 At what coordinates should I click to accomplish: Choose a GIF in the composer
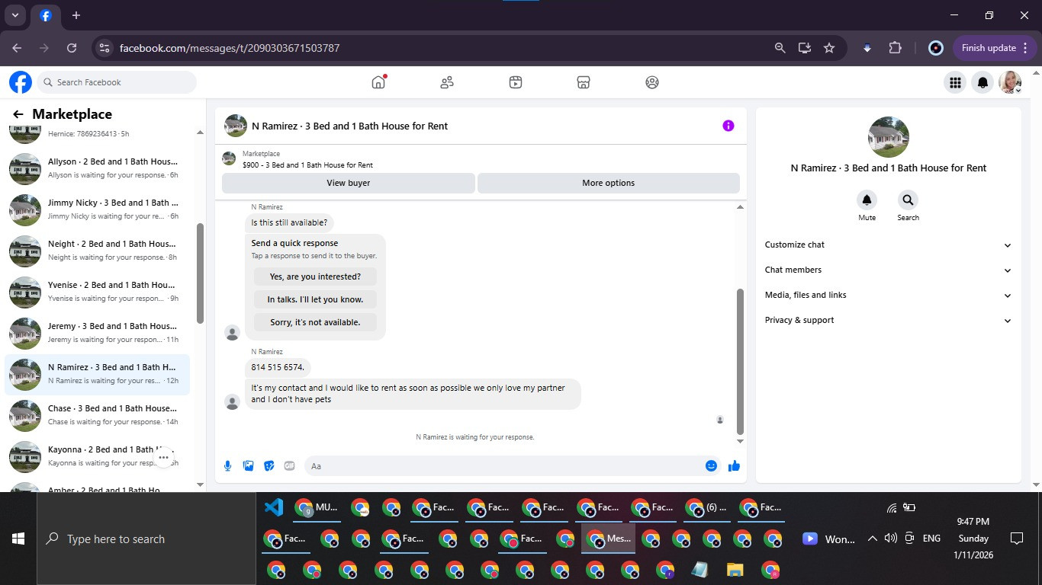tap(290, 465)
